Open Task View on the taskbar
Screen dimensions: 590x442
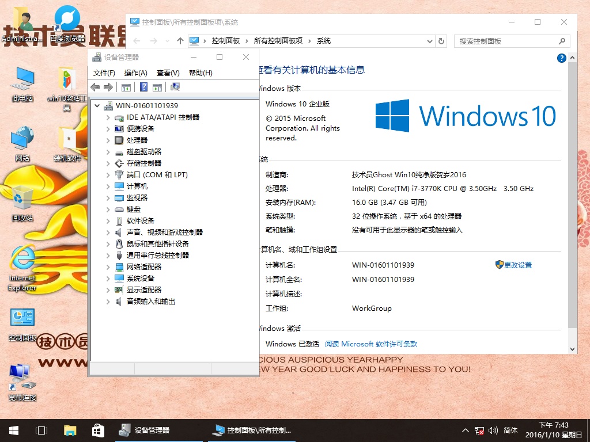pyautogui.click(x=41, y=430)
